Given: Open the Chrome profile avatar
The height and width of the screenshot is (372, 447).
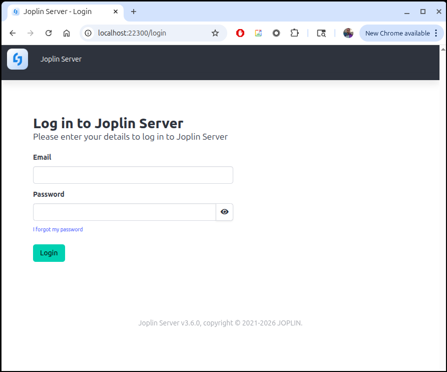Looking at the screenshot, I should tap(348, 33).
